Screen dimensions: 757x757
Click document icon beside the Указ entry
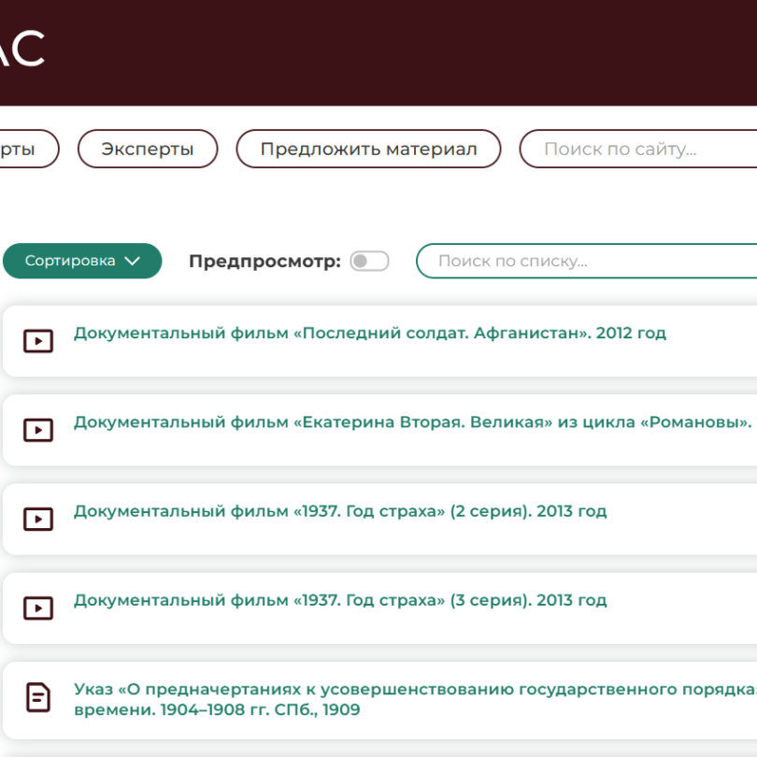point(37,697)
